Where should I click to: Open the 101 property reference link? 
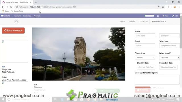tap(3, 67)
